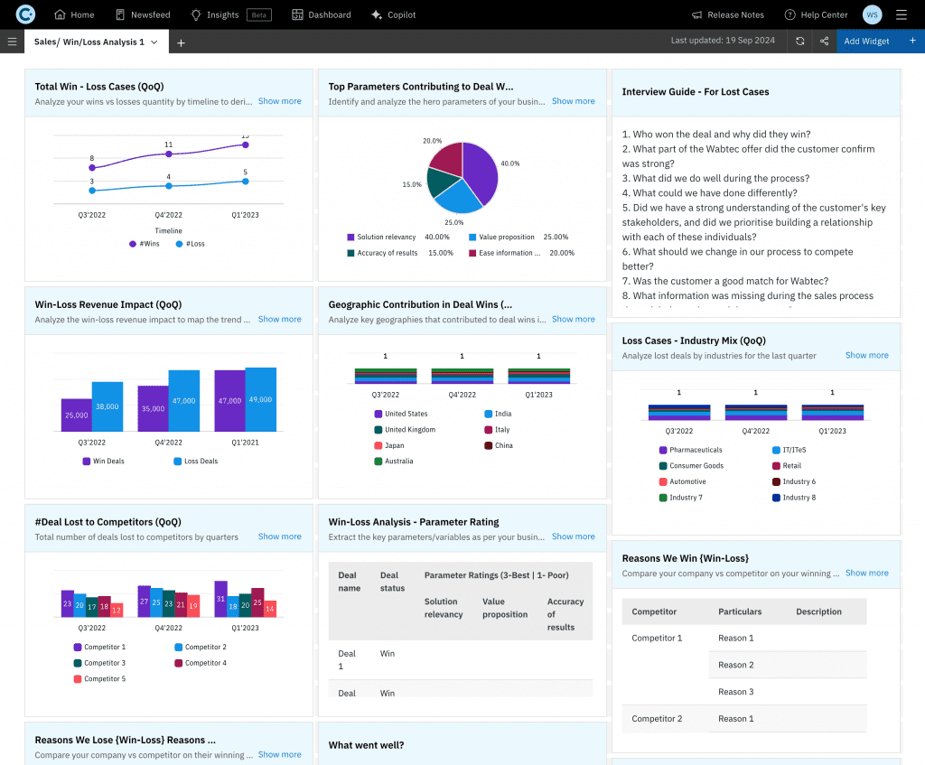Expand the Sales/ Win/Loss Analysis 1 tab dropdown
The image size is (925, 765).
pyautogui.click(x=154, y=42)
